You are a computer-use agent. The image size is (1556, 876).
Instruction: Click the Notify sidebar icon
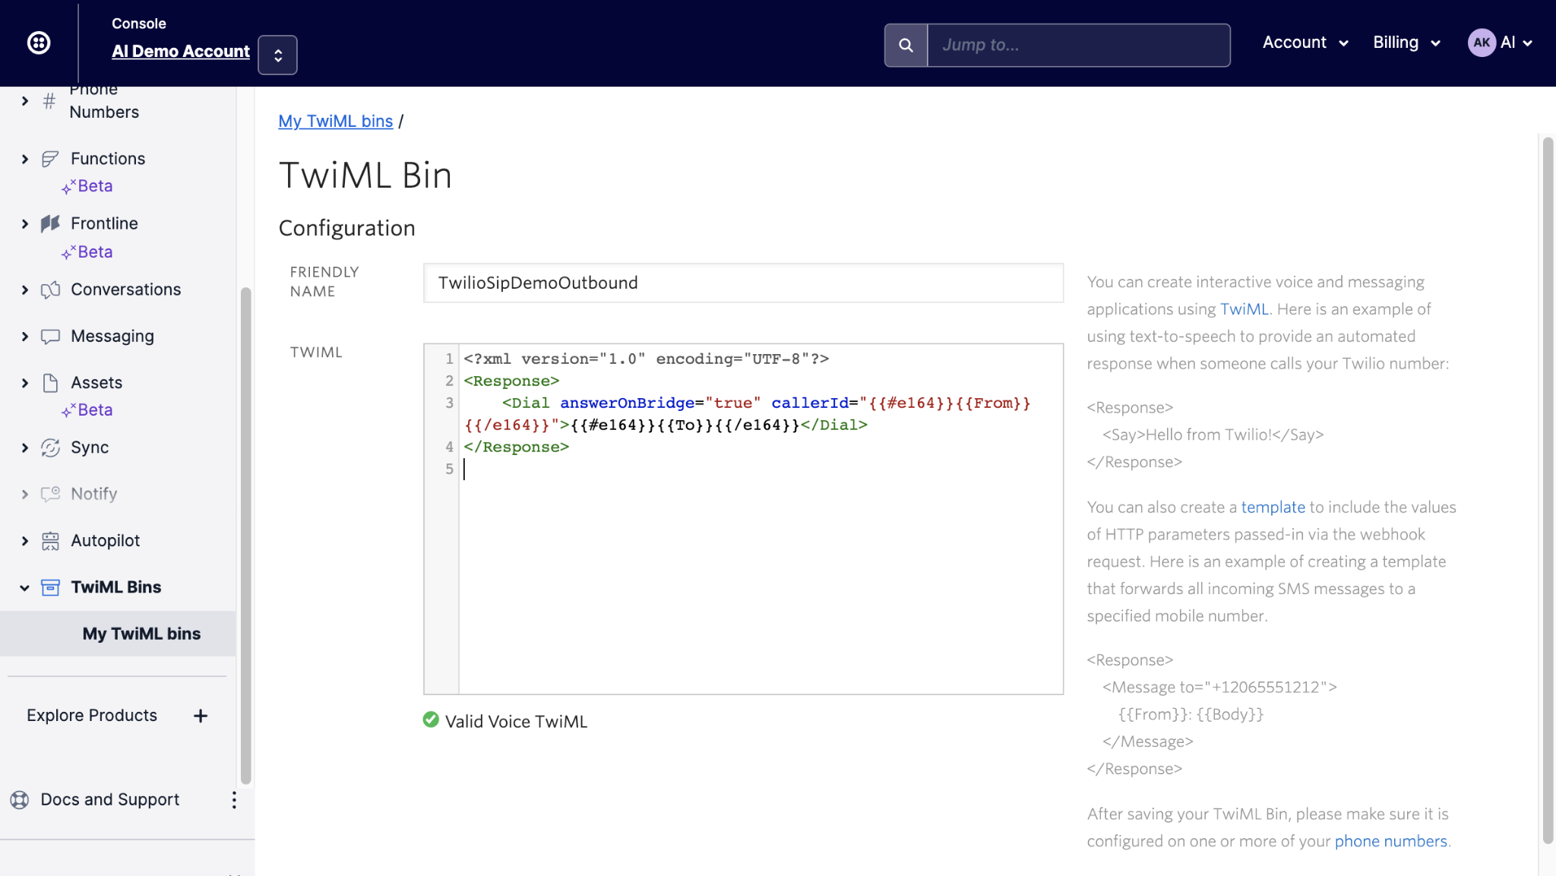[x=50, y=494]
